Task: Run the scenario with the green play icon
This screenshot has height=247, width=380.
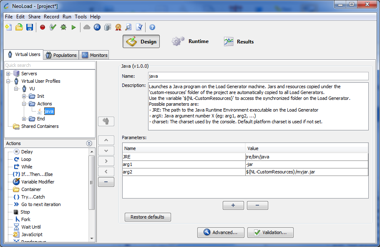Action: 74,27
